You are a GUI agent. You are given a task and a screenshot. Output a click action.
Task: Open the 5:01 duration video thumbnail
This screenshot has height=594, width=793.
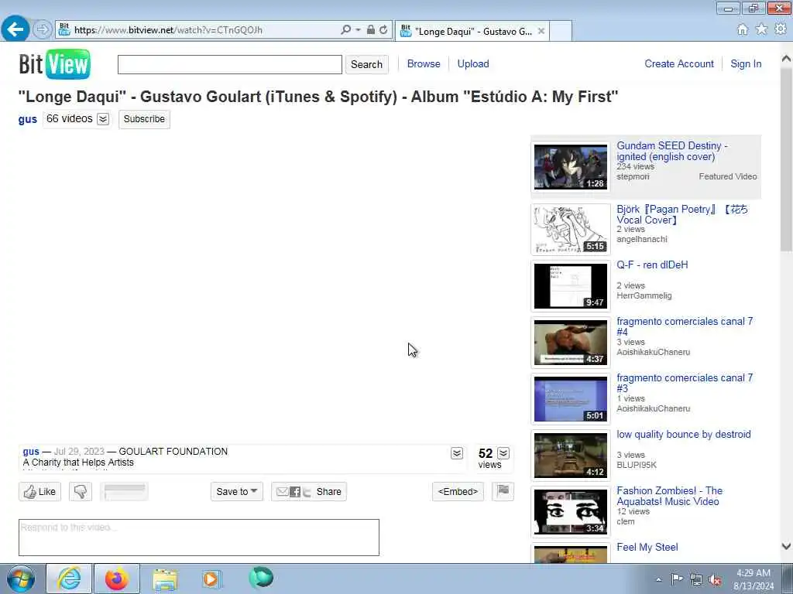pyautogui.click(x=571, y=399)
